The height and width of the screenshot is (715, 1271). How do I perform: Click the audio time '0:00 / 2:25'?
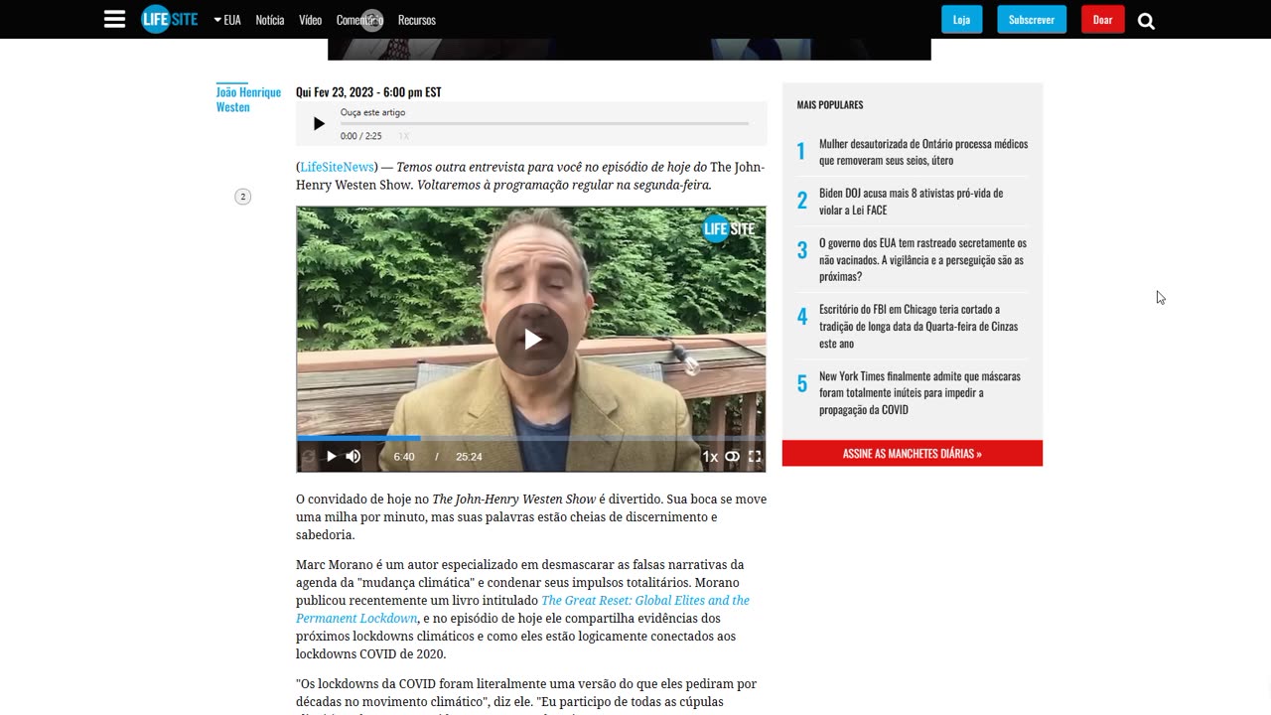pos(360,136)
